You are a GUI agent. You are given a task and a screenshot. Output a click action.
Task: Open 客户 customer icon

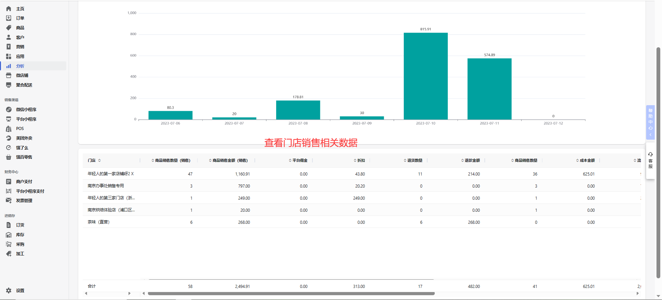[x=9, y=37]
